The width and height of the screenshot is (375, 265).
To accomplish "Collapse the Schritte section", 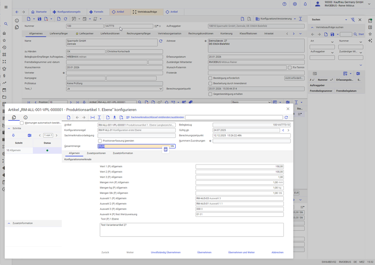I will coord(9,129).
